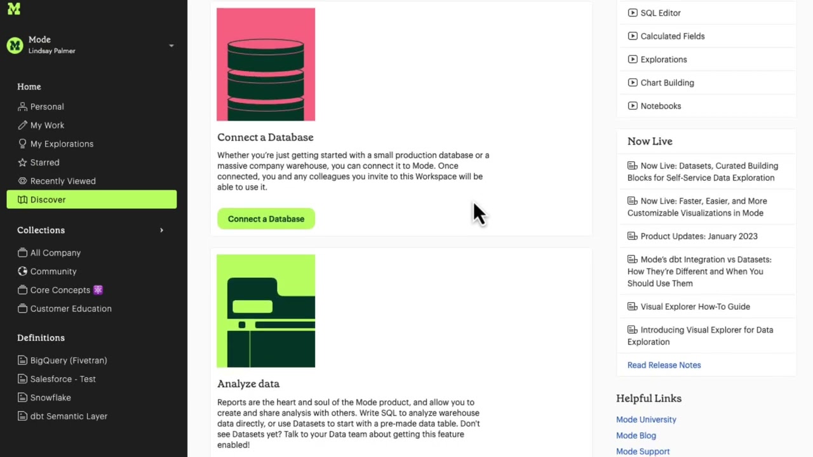Open the Mode Blog link
The image size is (813, 457).
tap(636, 435)
